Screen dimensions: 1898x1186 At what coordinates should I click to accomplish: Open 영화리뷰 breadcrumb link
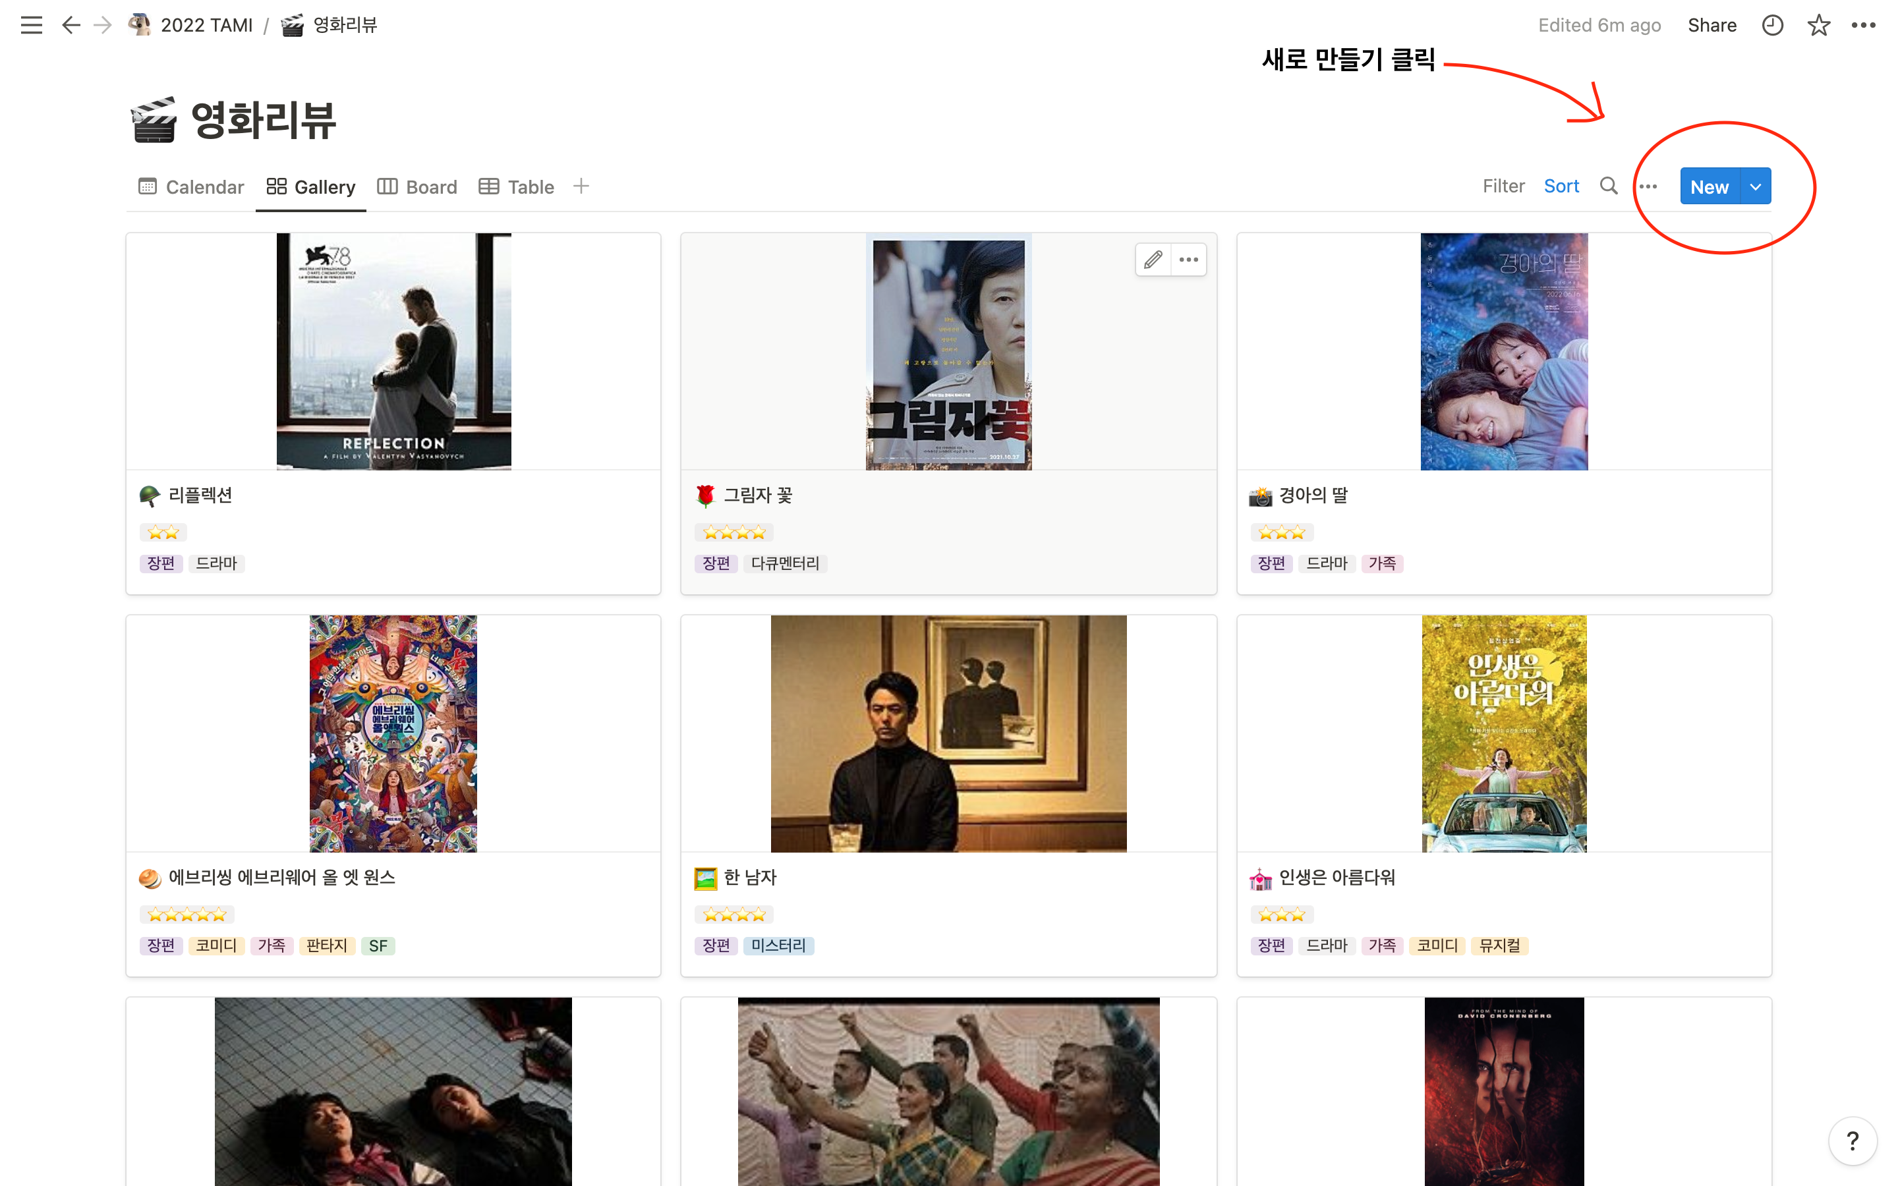(x=330, y=25)
